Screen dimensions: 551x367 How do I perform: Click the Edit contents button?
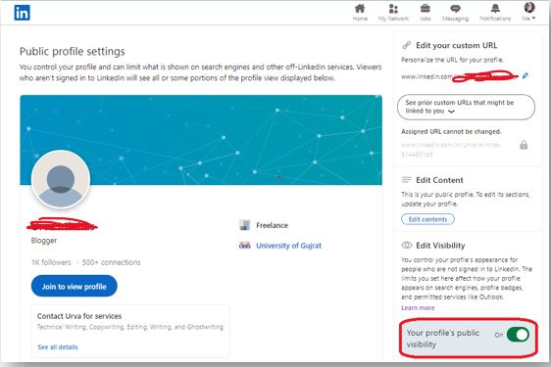coord(427,219)
